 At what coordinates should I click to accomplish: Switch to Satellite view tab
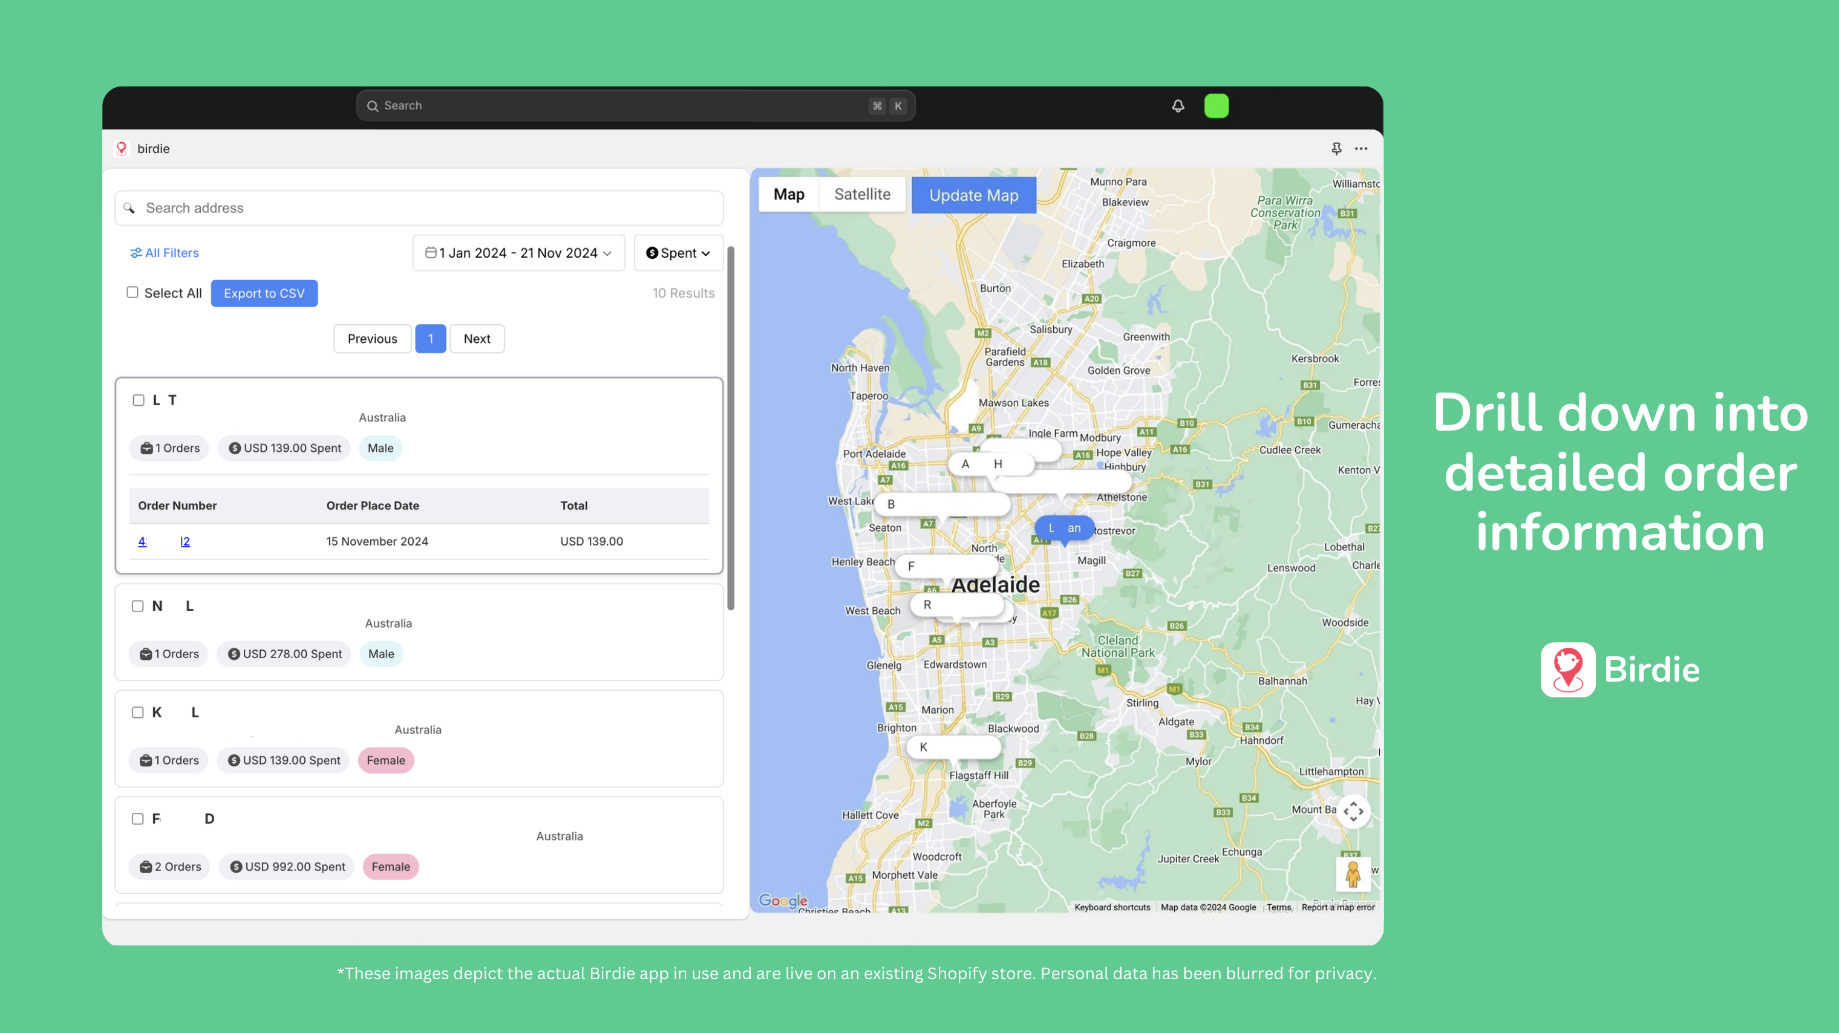pos(863,194)
